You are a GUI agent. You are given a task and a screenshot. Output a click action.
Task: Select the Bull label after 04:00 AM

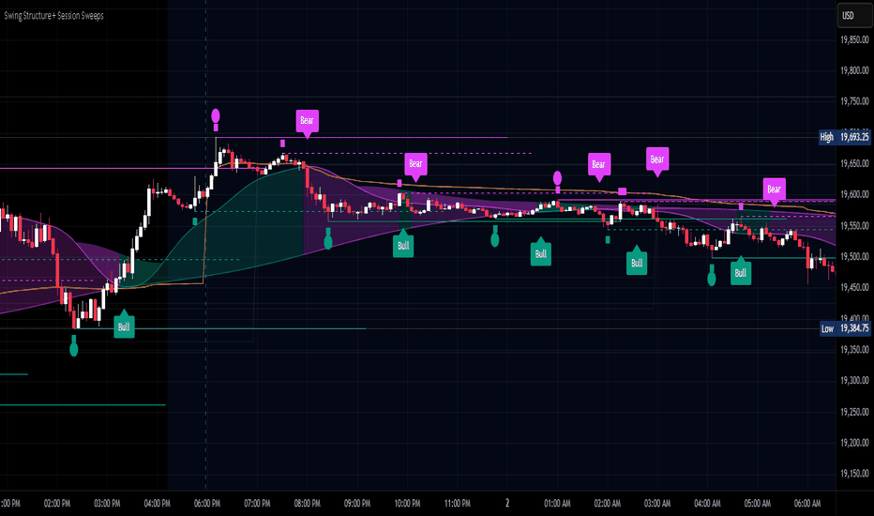(741, 272)
